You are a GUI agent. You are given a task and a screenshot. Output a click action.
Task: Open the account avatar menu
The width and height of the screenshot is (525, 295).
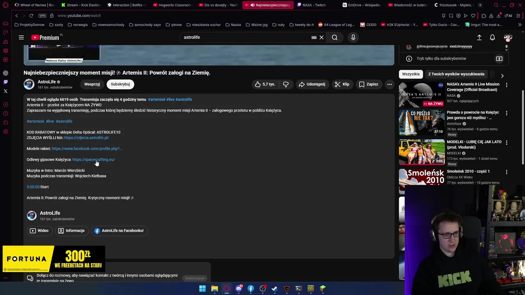tap(508, 37)
